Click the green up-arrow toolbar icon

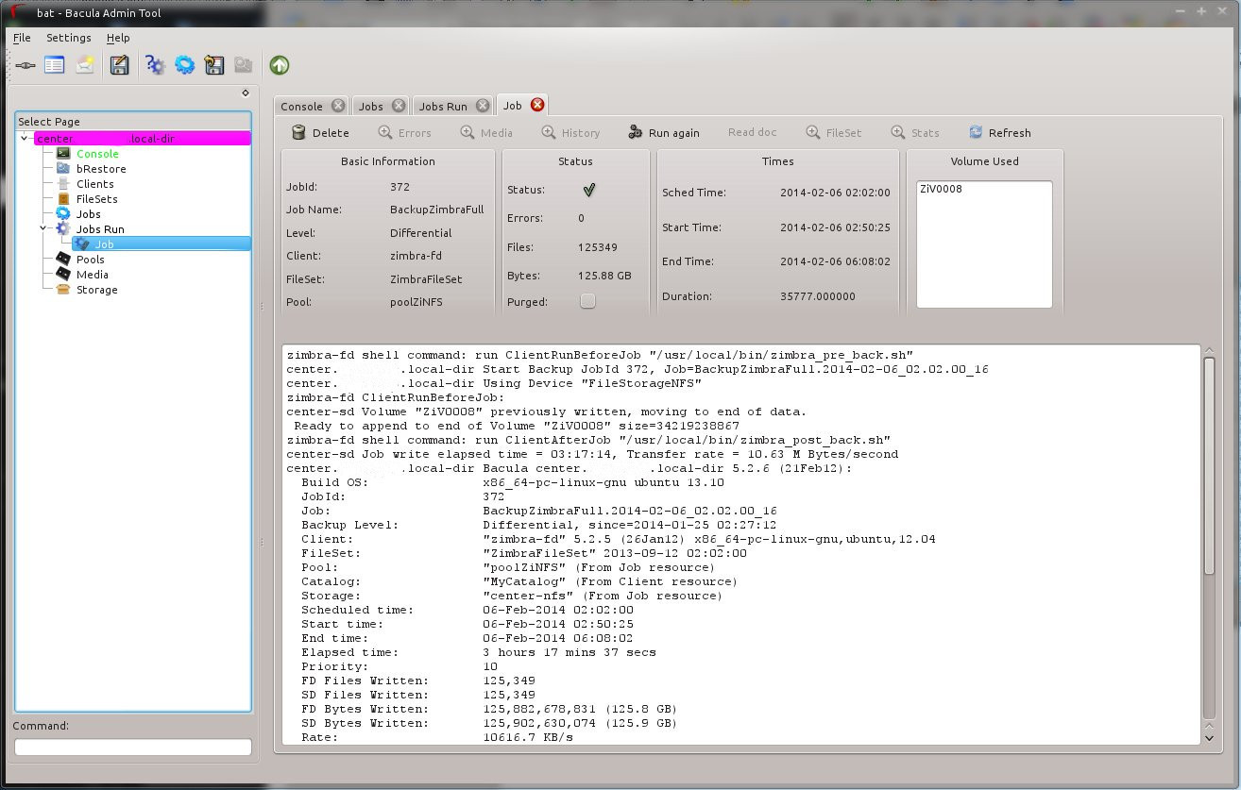point(280,65)
